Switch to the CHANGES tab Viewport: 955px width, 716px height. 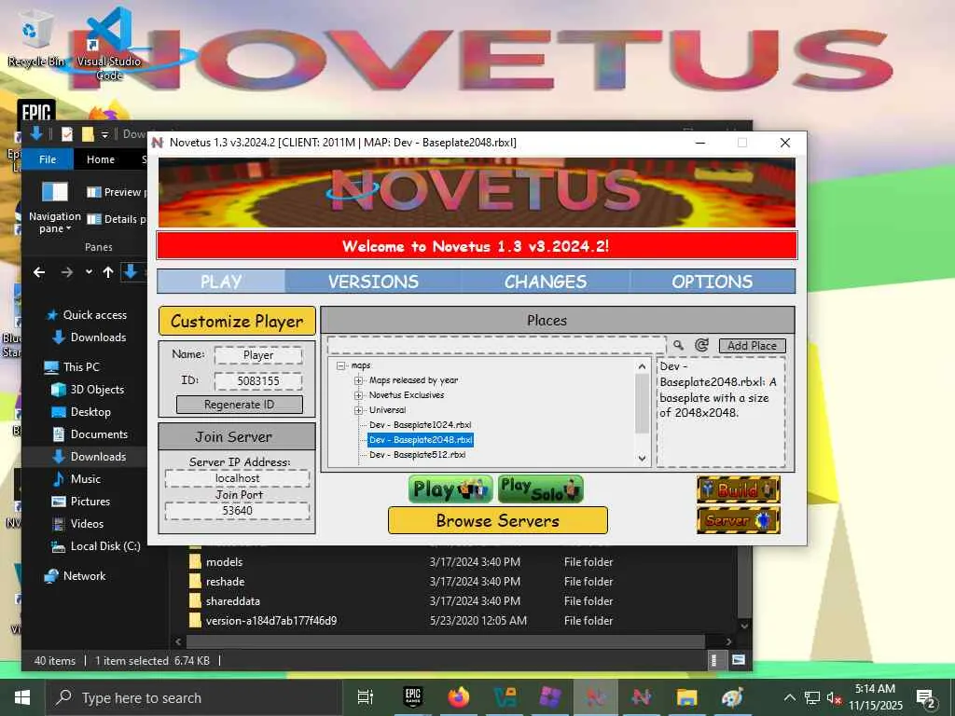pyautogui.click(x=545, y=282)
